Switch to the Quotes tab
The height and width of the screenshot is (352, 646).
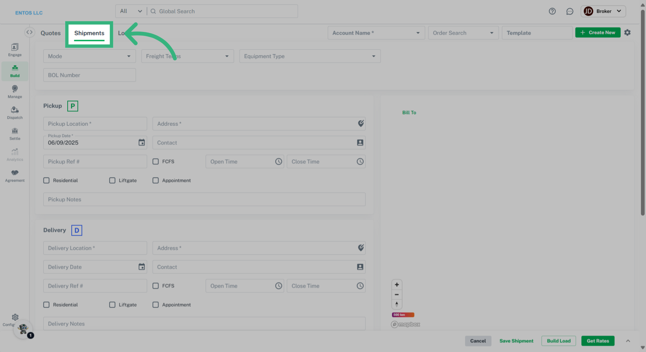(x=50, y=33)
